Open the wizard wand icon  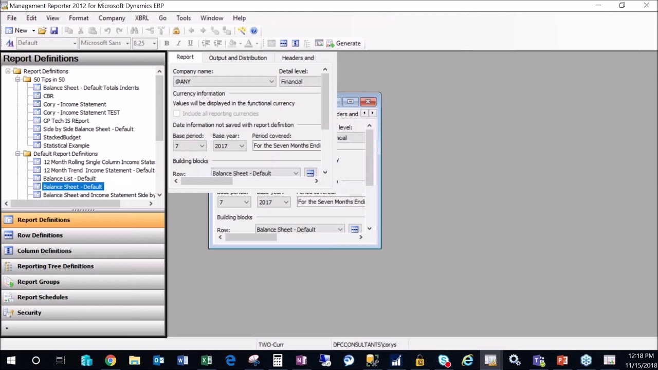[242, 31]
